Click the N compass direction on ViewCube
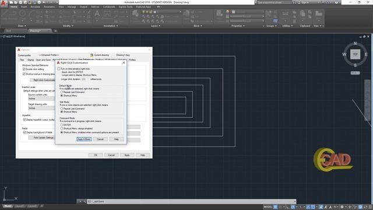 click(x=355, y=44)
